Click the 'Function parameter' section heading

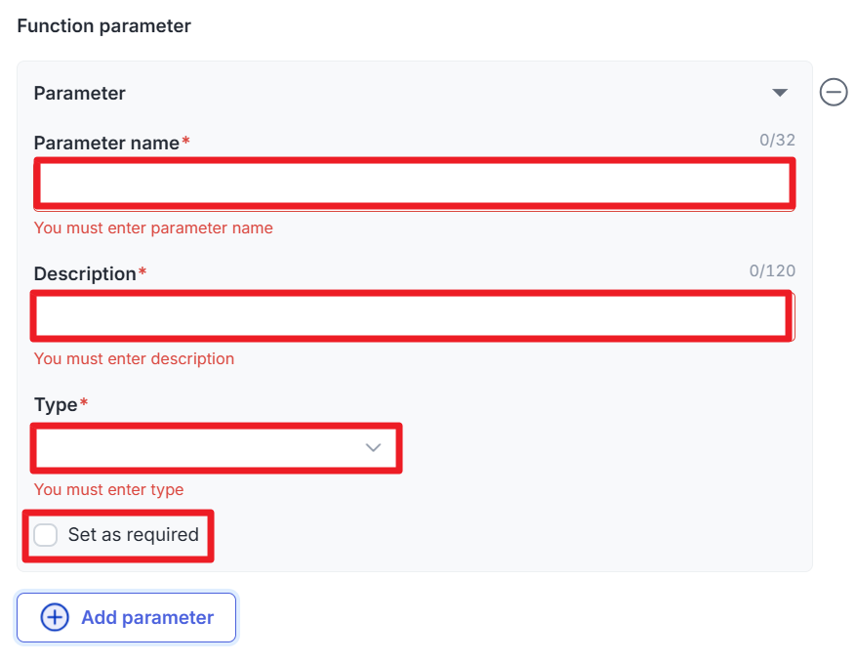pos(104,26)
